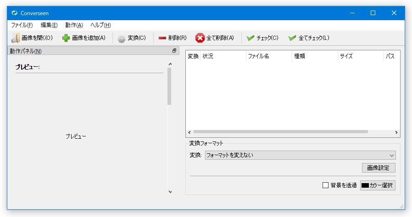This screenshot has height=217, width=412.
Task: Minimize the Converseen window
Action: pos(352,13)
